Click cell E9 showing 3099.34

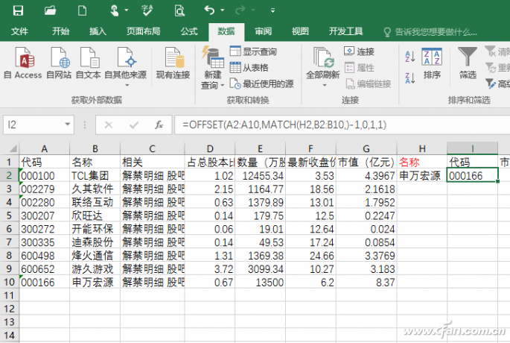(260, 269)
